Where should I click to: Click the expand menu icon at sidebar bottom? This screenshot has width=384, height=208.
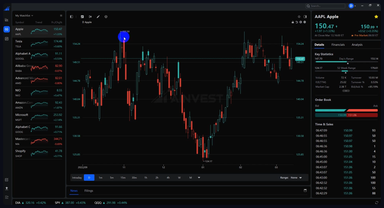click(7, 197)
